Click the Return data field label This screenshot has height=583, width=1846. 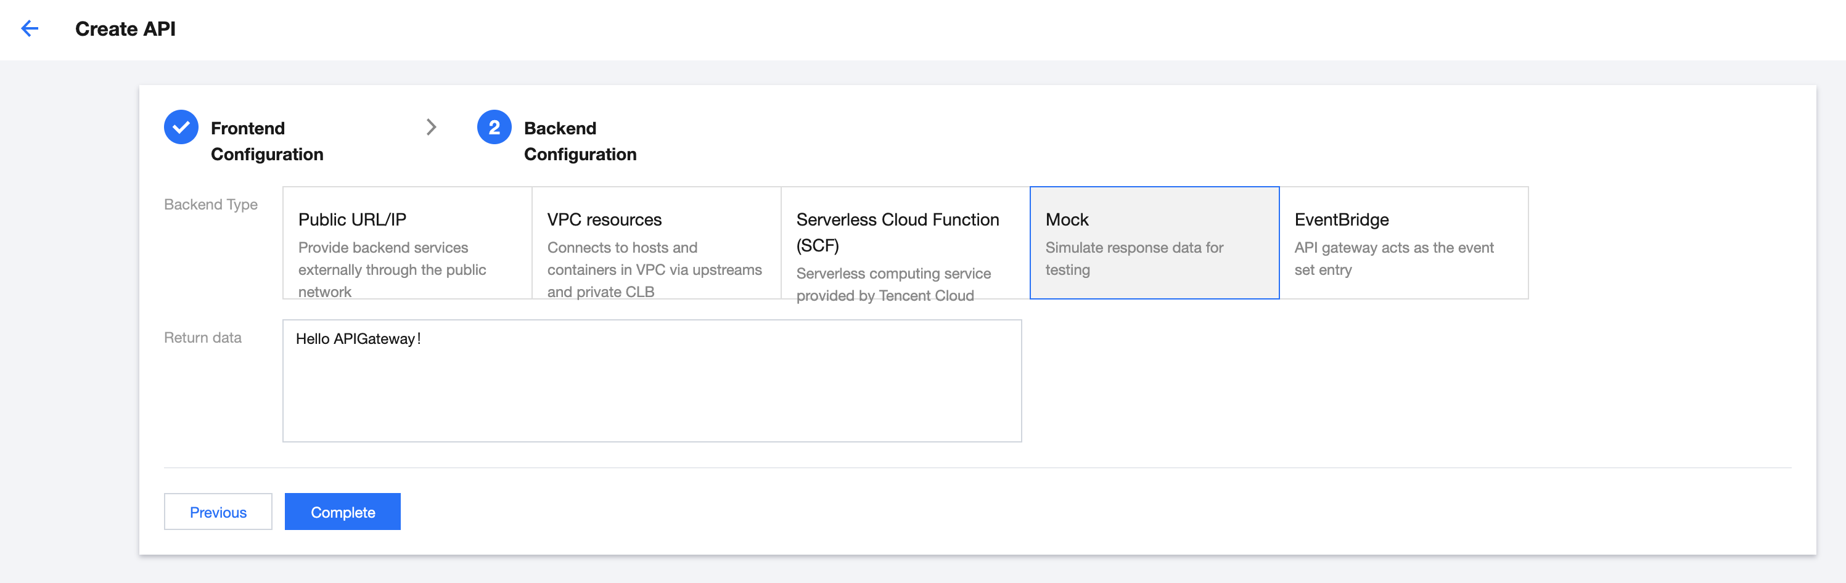[x=203, y=338]
